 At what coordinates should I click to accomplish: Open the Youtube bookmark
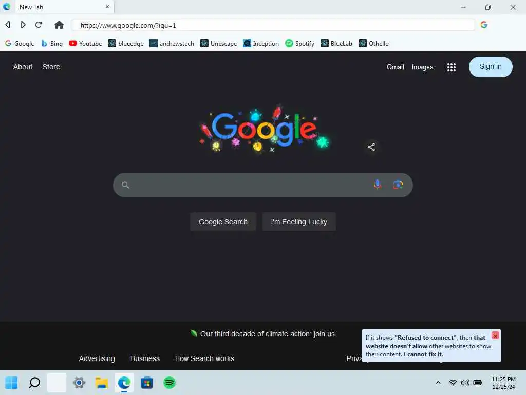tap(85, 43)
